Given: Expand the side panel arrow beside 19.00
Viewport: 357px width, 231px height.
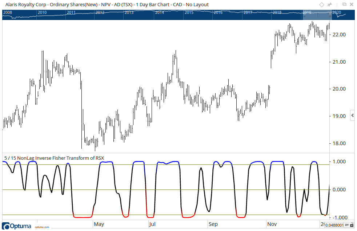Looking at the screenshot, I should [x=353, y=116].
